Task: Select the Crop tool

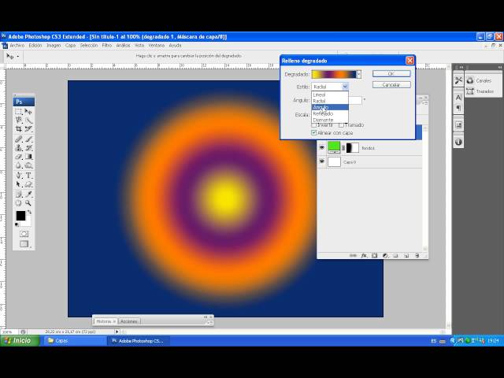Action: (19, 129)
